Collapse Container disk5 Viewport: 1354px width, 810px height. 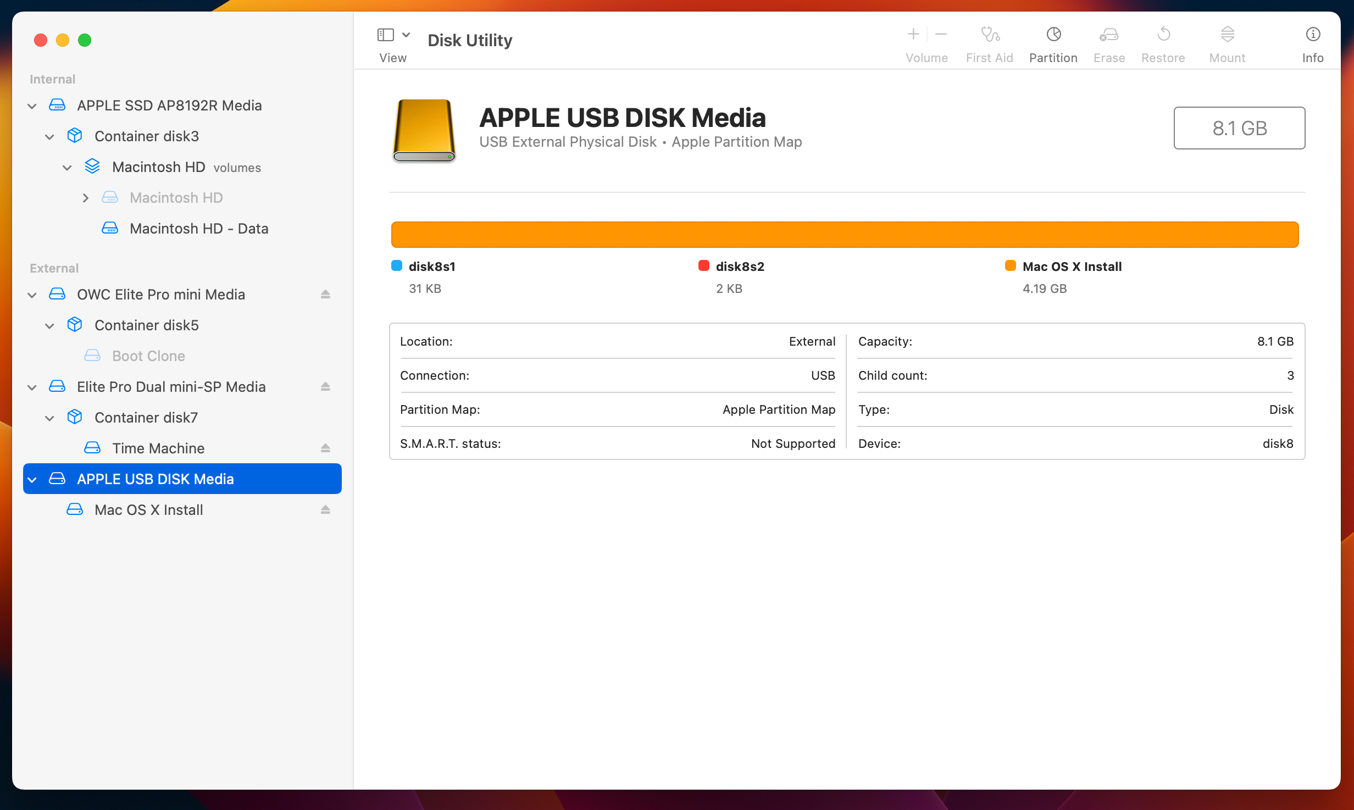pos(49,326)
